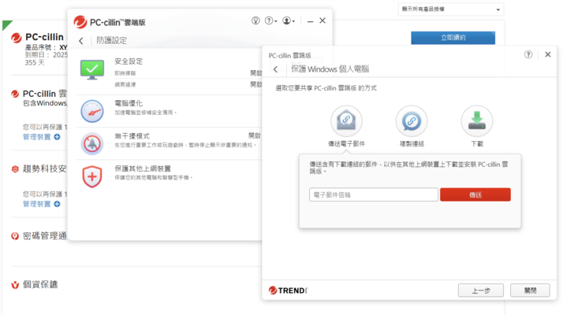This screenshot has width=574, height=315.
Task: Click the 趨勢科技安 icon in background page
Action: 15,169
